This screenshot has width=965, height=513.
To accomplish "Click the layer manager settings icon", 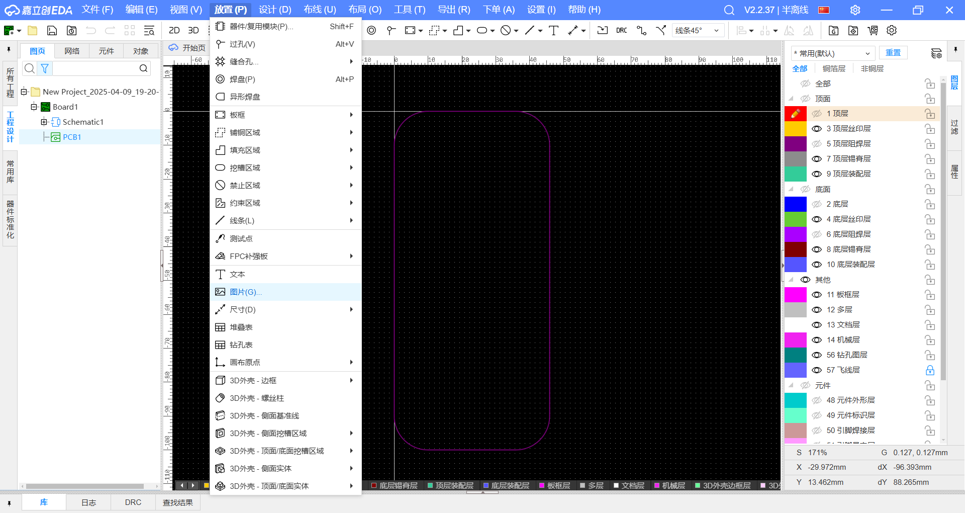I will click(936, 53).
